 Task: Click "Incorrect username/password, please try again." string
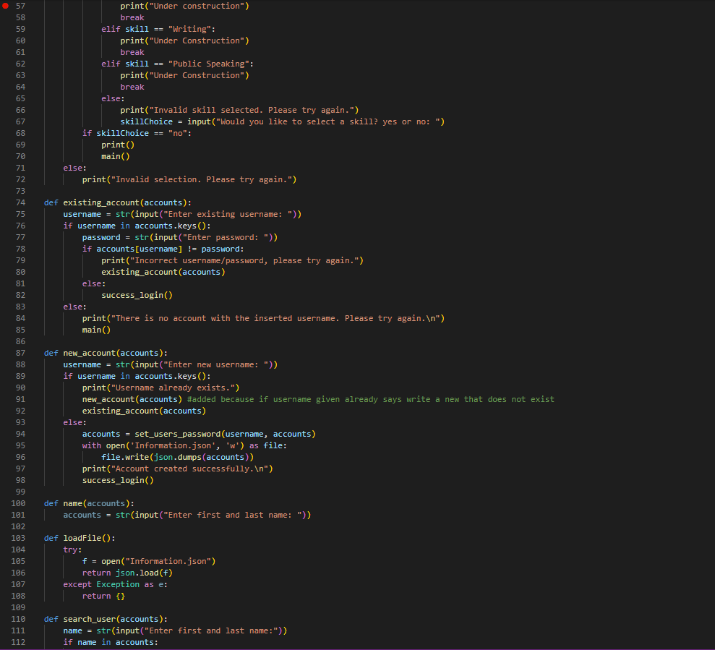(244, 261)
